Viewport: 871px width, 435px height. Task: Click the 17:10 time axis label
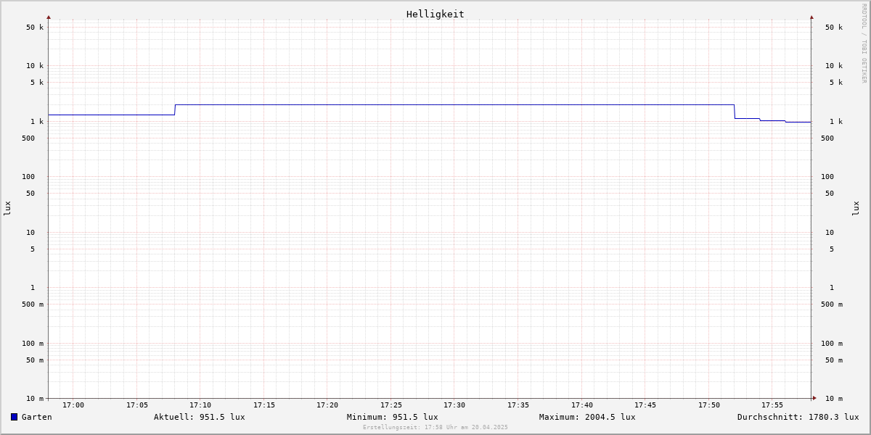(x=200, y=405)
